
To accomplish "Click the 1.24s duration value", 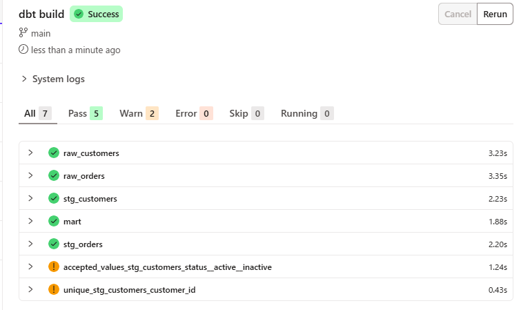I will click(x=498, y=267).
